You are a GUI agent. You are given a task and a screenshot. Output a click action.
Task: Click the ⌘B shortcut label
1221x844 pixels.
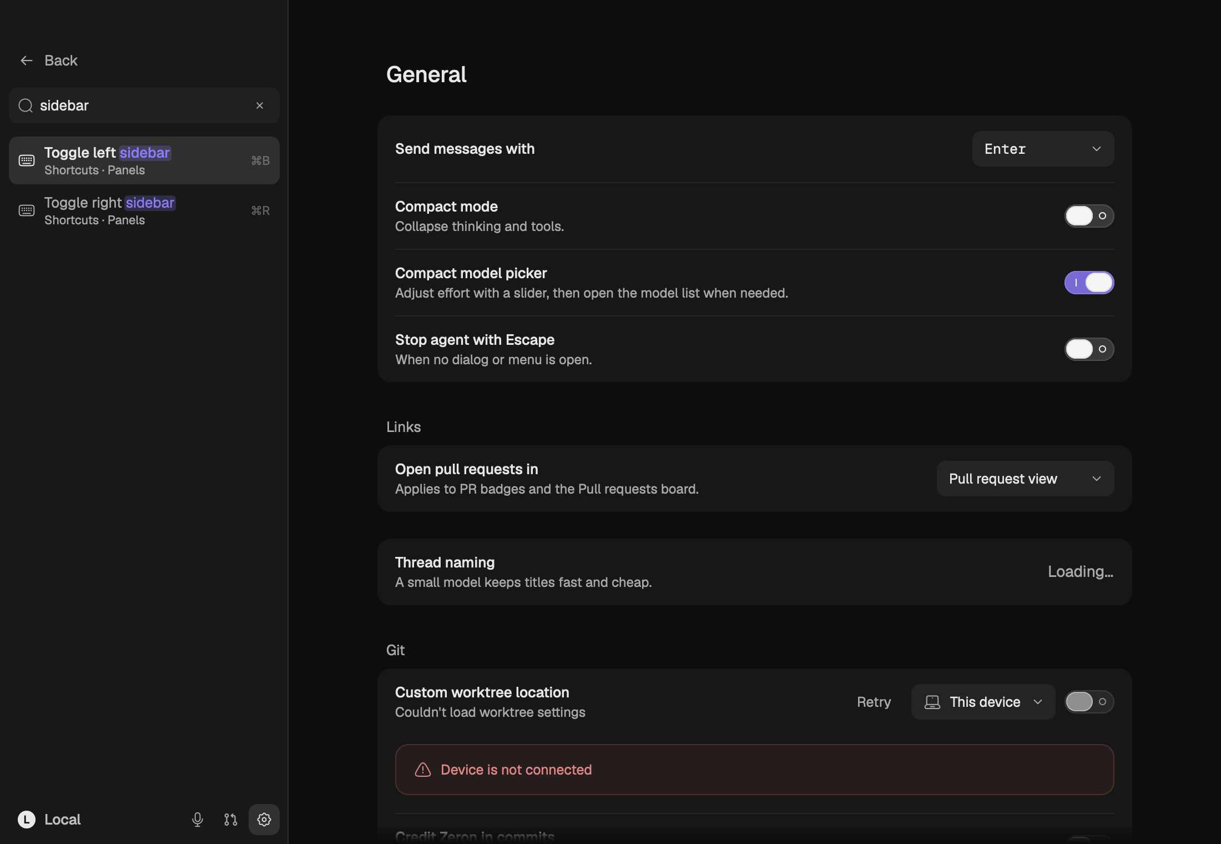pos(260,160)
